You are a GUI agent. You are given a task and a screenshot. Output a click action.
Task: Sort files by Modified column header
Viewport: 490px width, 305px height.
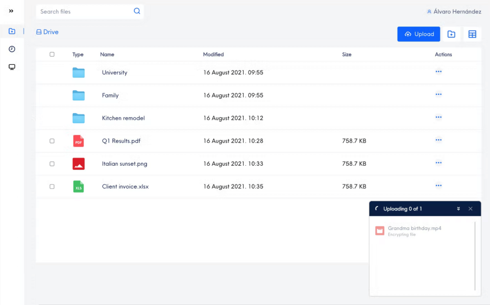213,54
